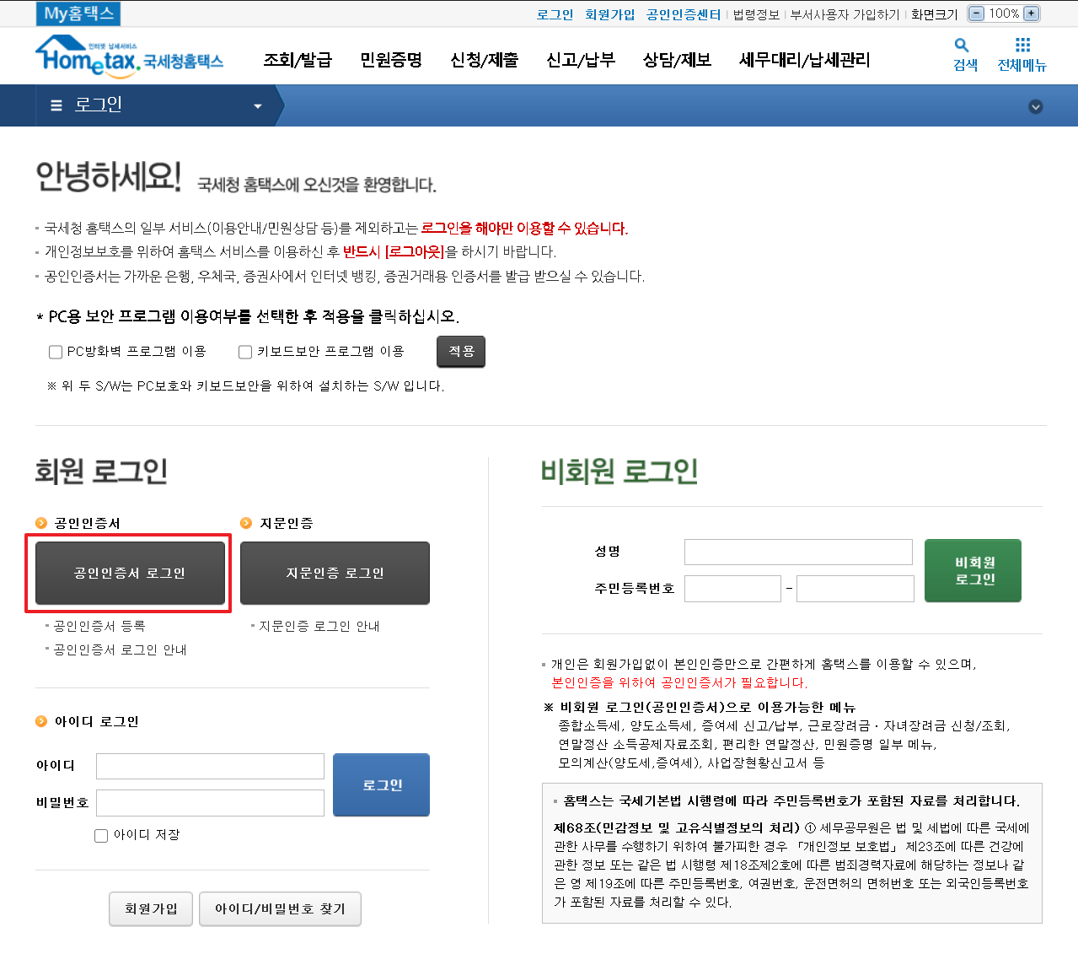Viewport: 1078px width, 954px height.
Task: Open the 로그인 breadcrumb dropdown arrow
Action: 258,106
